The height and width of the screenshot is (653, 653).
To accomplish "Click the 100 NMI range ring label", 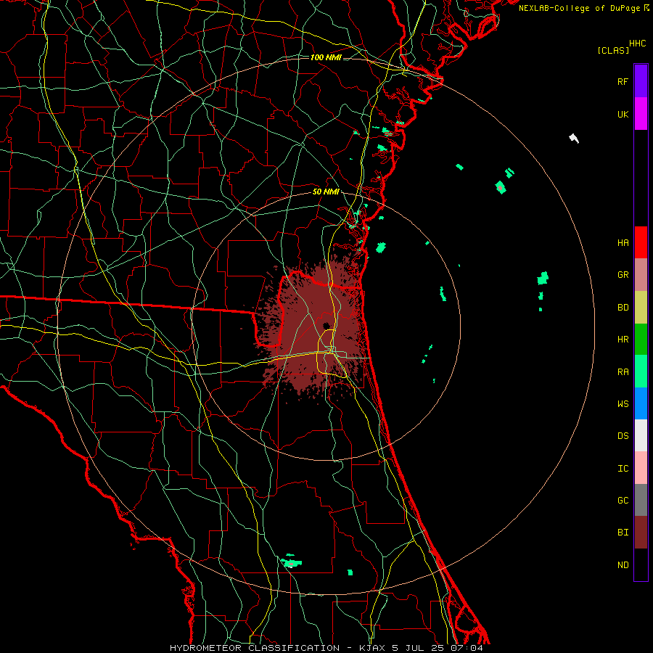I will click(x=326, y=57).
